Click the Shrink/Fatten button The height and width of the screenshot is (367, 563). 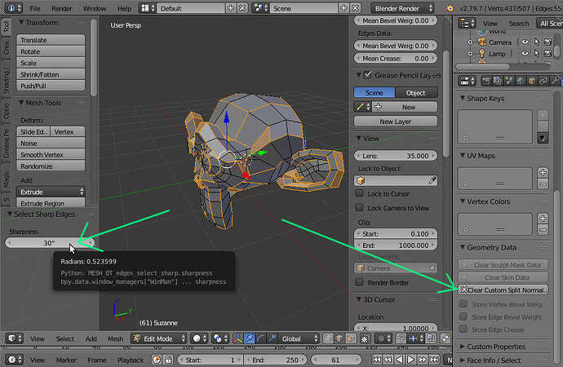tap(51, 74)
